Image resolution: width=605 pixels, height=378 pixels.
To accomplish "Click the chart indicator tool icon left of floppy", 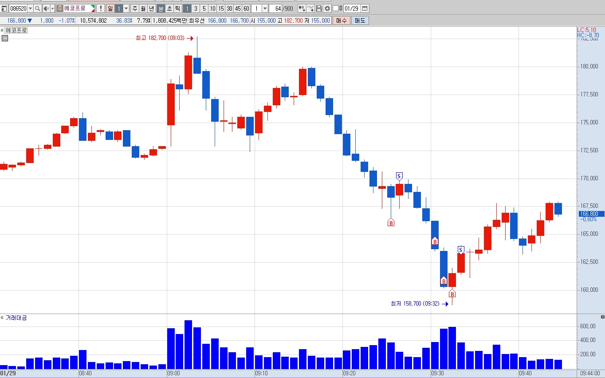I will (x=310, y=8).
